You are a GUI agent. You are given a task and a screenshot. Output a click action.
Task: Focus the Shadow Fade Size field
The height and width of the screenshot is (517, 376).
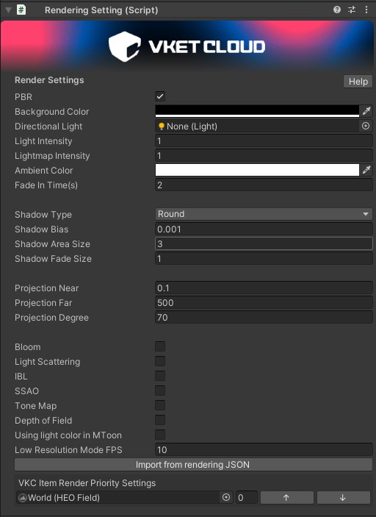264,259
